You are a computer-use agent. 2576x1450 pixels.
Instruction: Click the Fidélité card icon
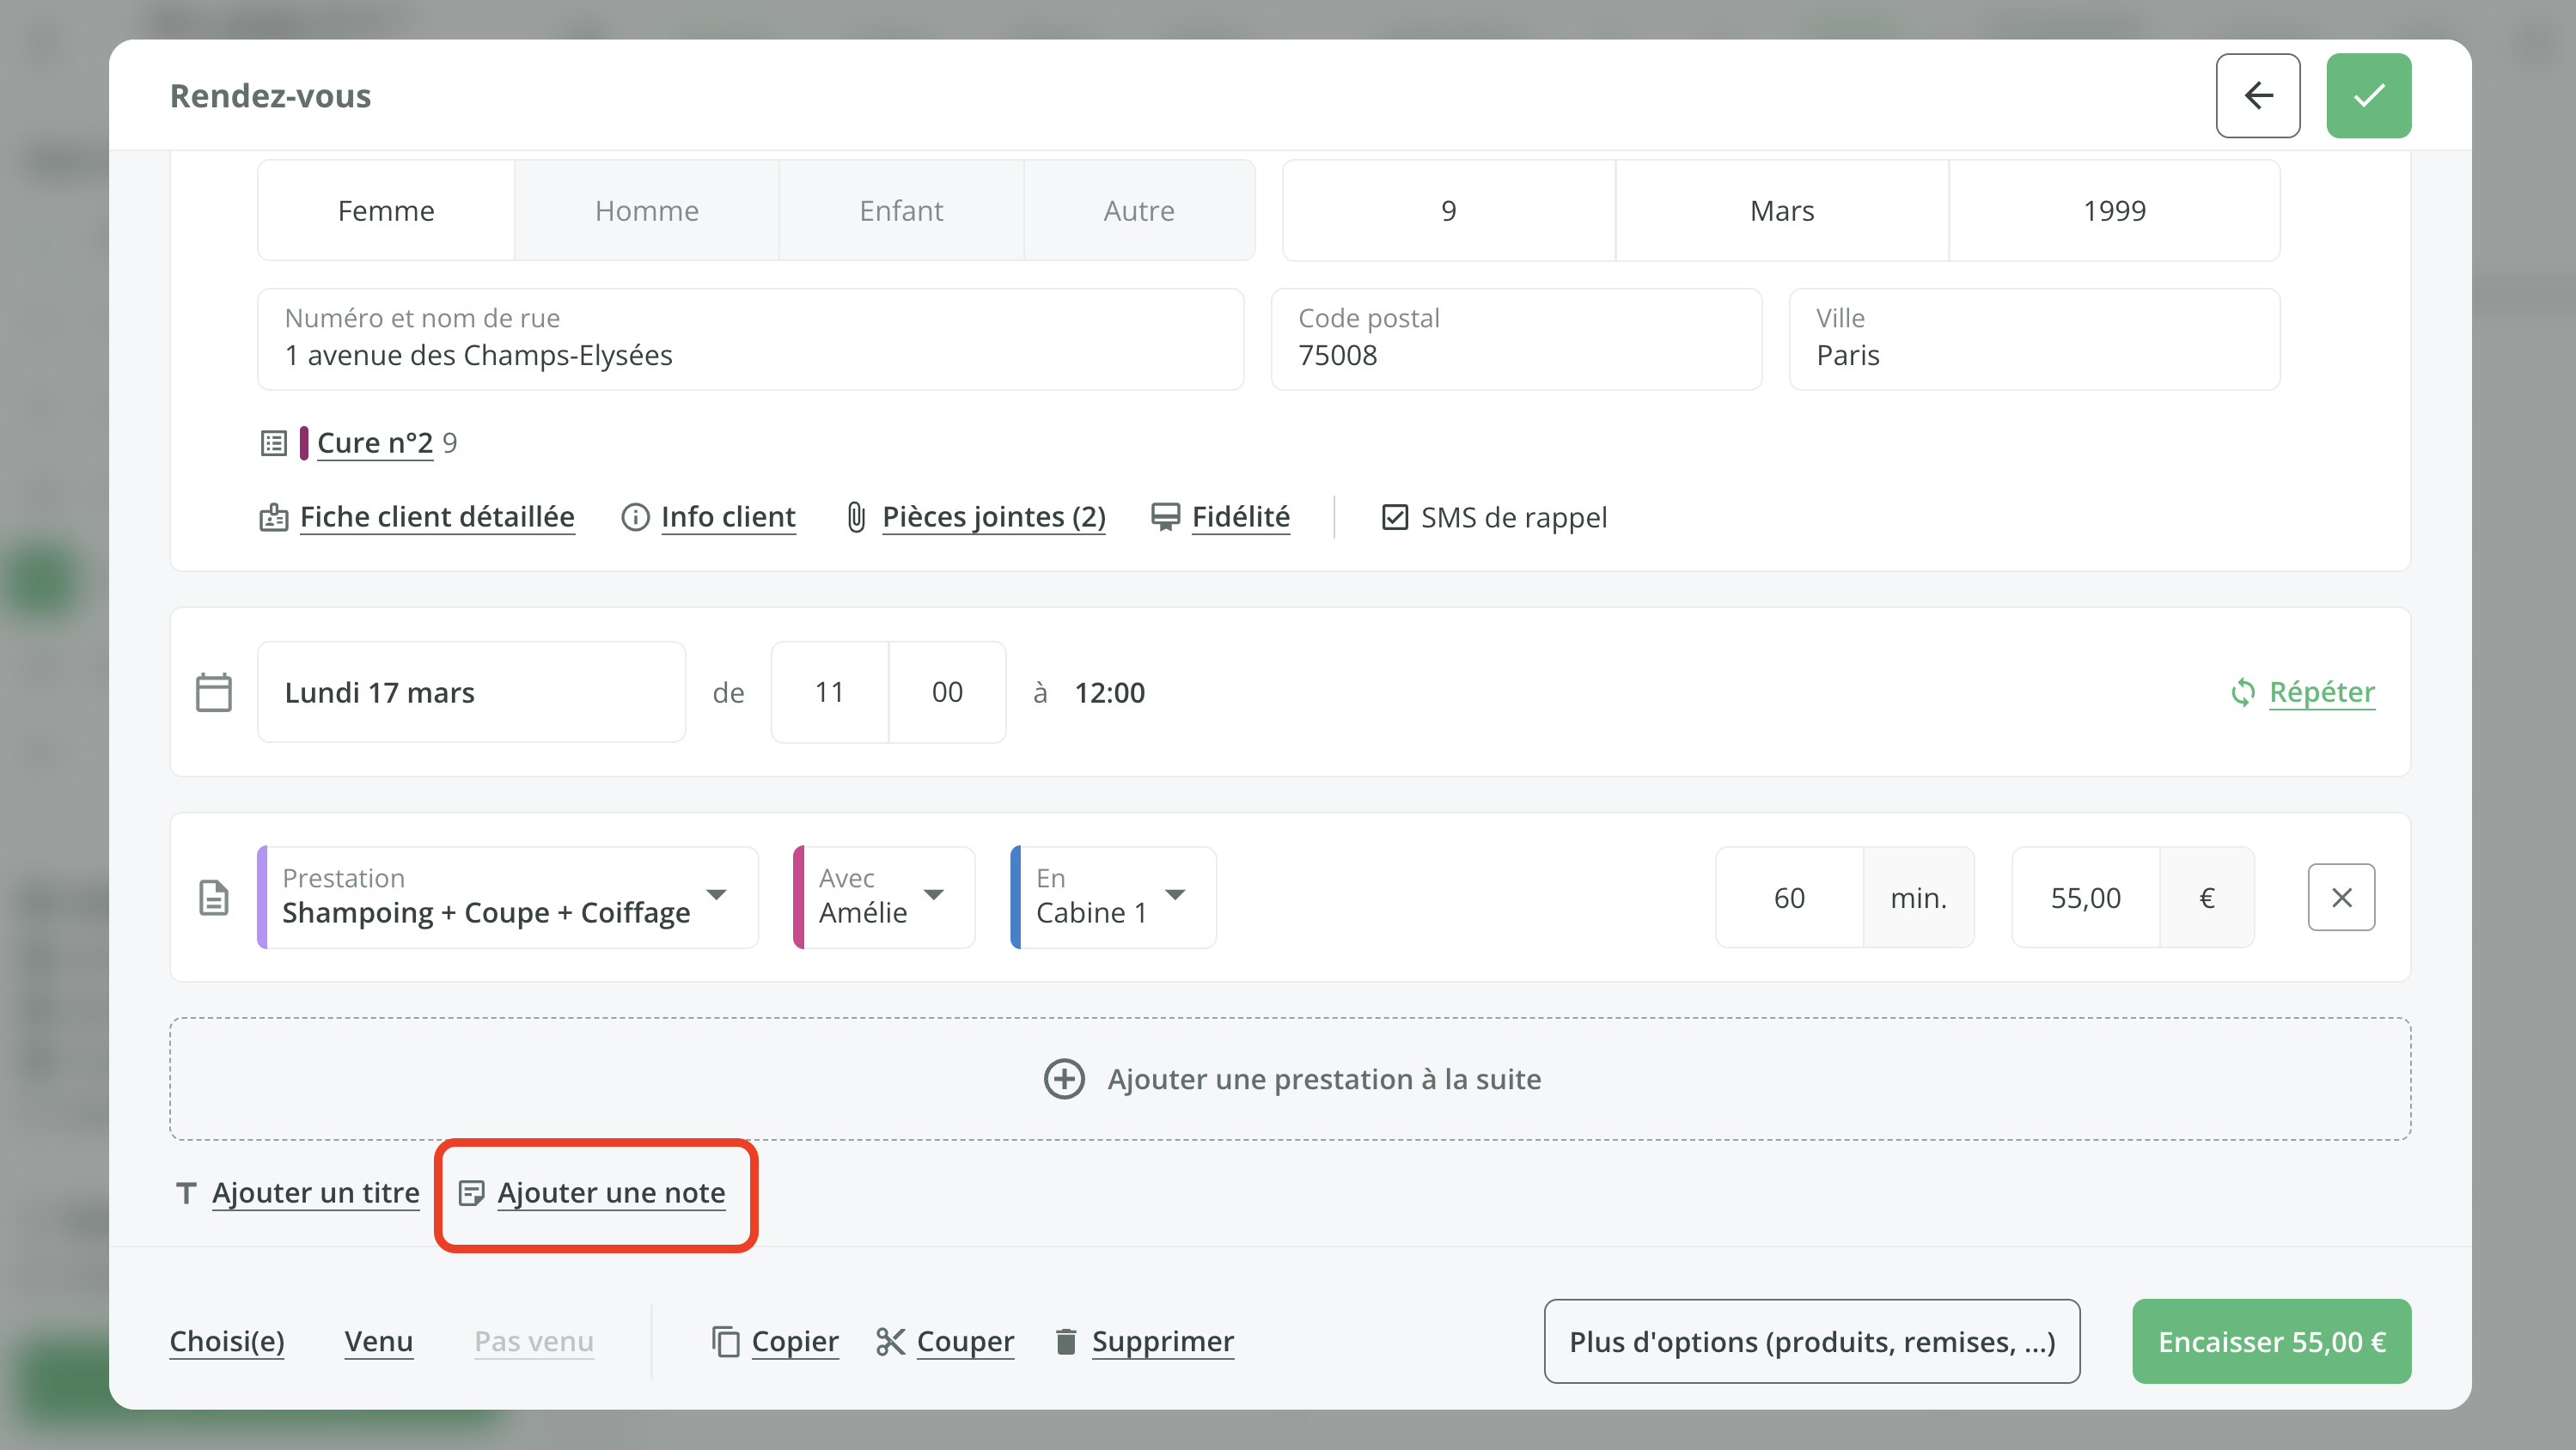[1165, 517]
